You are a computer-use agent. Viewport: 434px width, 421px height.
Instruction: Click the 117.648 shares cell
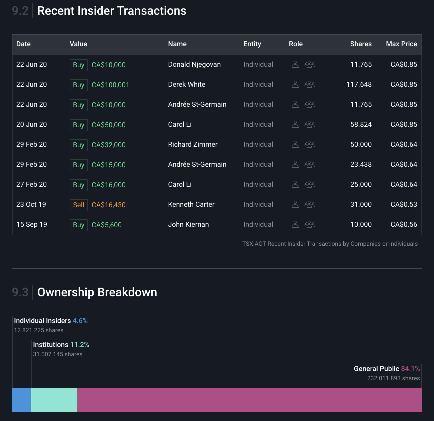[x=359, y=84]
